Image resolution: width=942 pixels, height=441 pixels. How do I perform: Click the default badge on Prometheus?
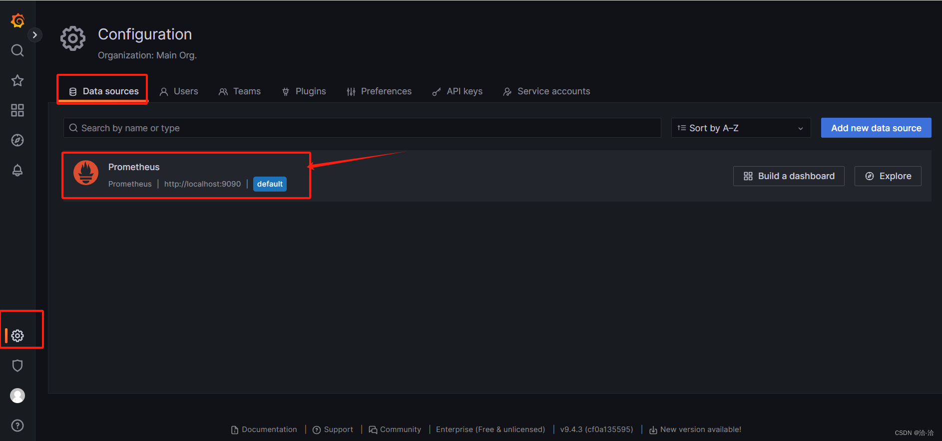[270, 184]
